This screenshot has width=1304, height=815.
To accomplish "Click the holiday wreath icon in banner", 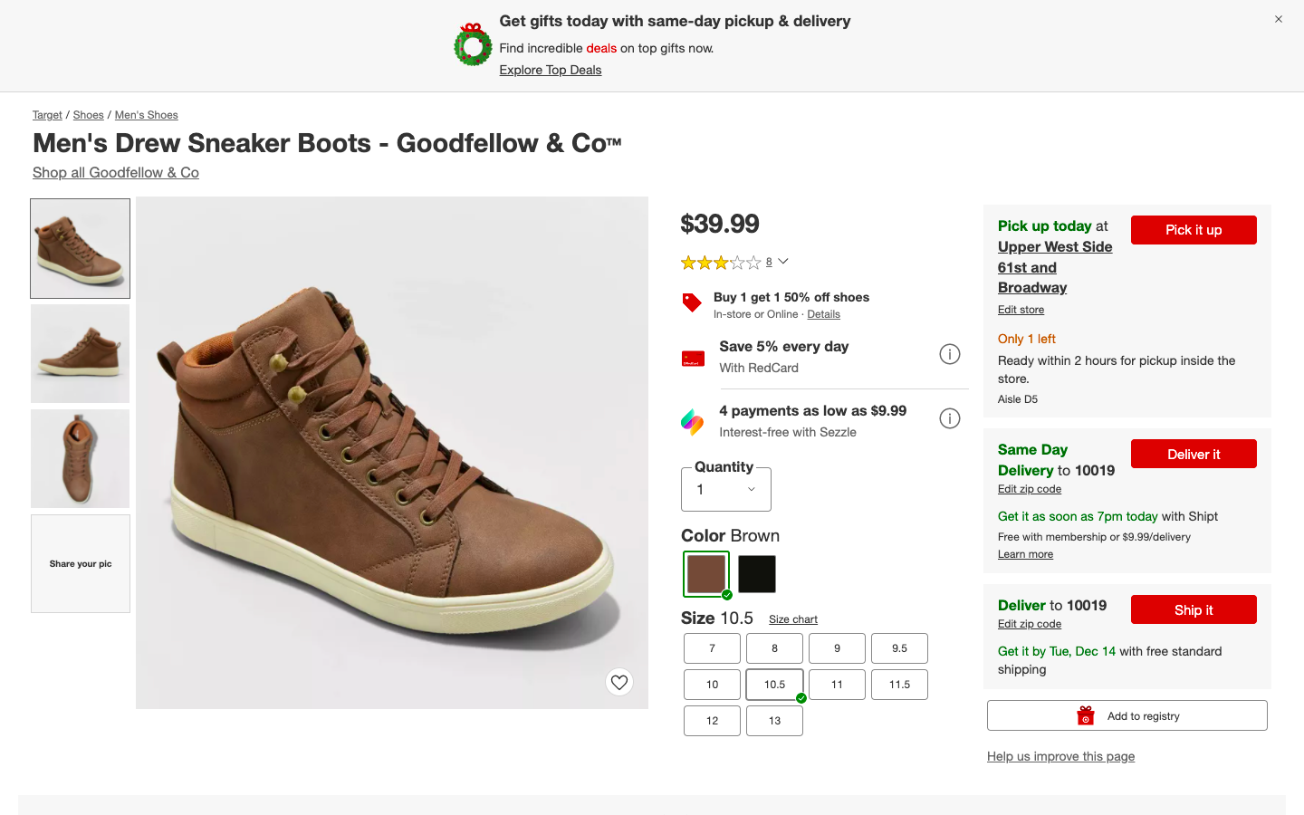I will 473,44.
